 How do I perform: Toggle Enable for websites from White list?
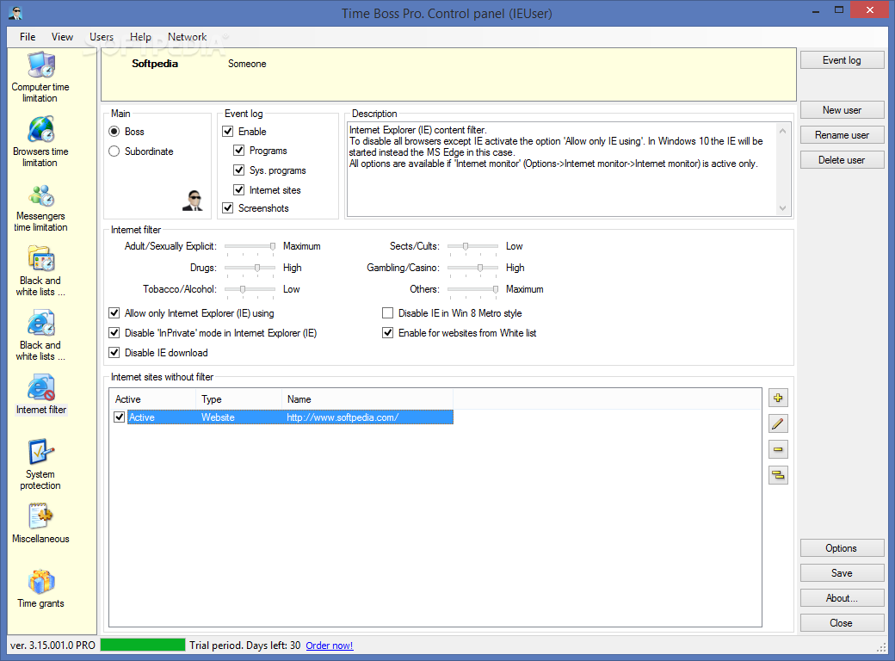point(387,333)
